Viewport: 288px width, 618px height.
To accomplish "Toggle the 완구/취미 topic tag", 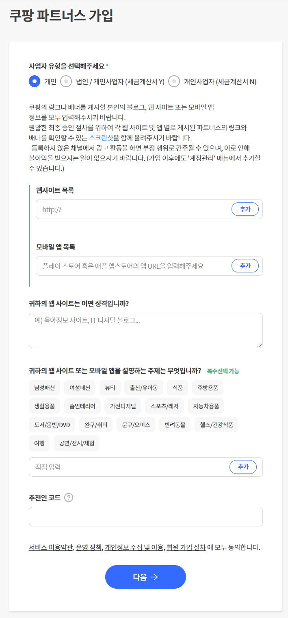I will point(96,425).
